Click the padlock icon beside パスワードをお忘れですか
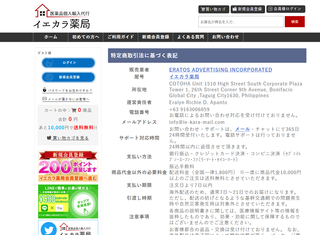Viewport: 320px width, 235px height. [45, 90]
